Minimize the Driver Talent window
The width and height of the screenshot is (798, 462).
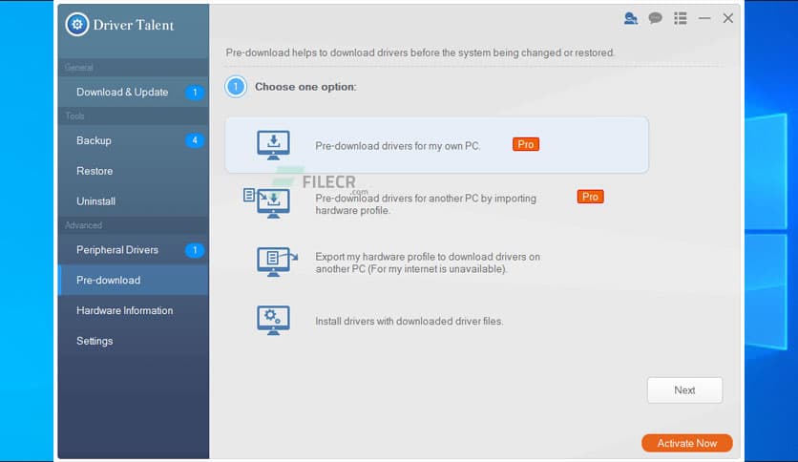click(704, 18)
